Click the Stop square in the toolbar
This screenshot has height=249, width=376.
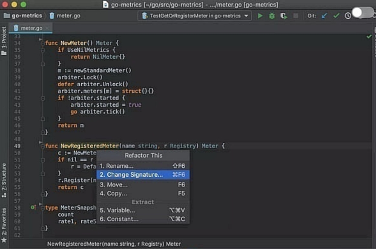pos(296,16)
